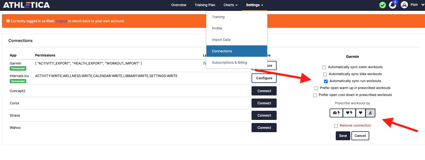This screenshot has width=425, height=160.
Task: Configure the Intervals.icu connection
Action: point(264,78)
